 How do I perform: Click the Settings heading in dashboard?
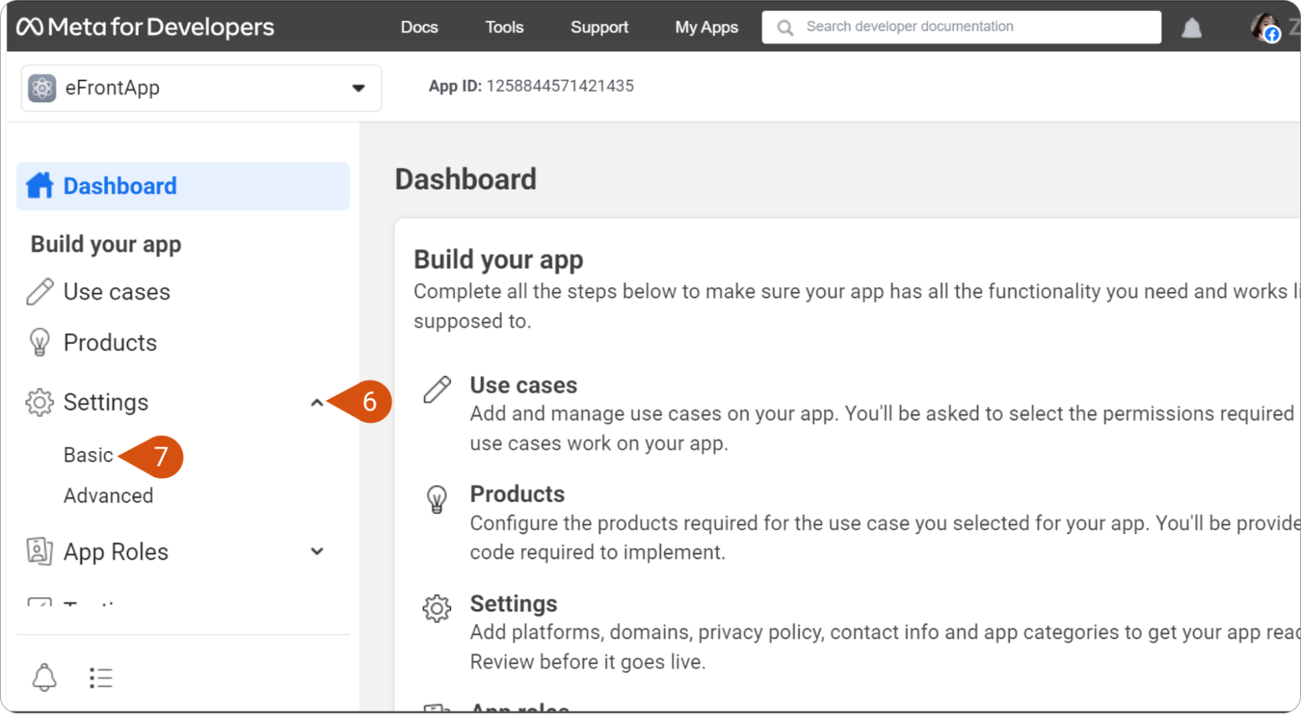[514, 604]
